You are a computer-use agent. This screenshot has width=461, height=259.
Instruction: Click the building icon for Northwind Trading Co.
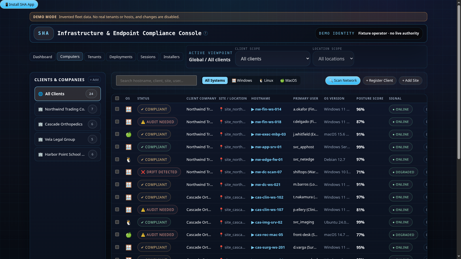coord(41,109)
